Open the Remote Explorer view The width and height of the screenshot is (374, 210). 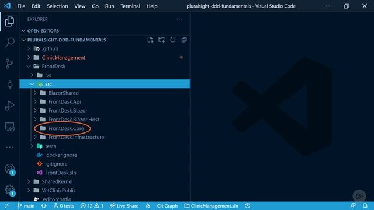pos(9,127)
